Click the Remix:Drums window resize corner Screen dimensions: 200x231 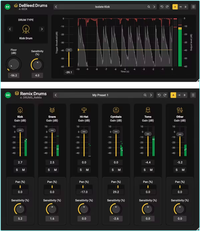pos(198,229)
